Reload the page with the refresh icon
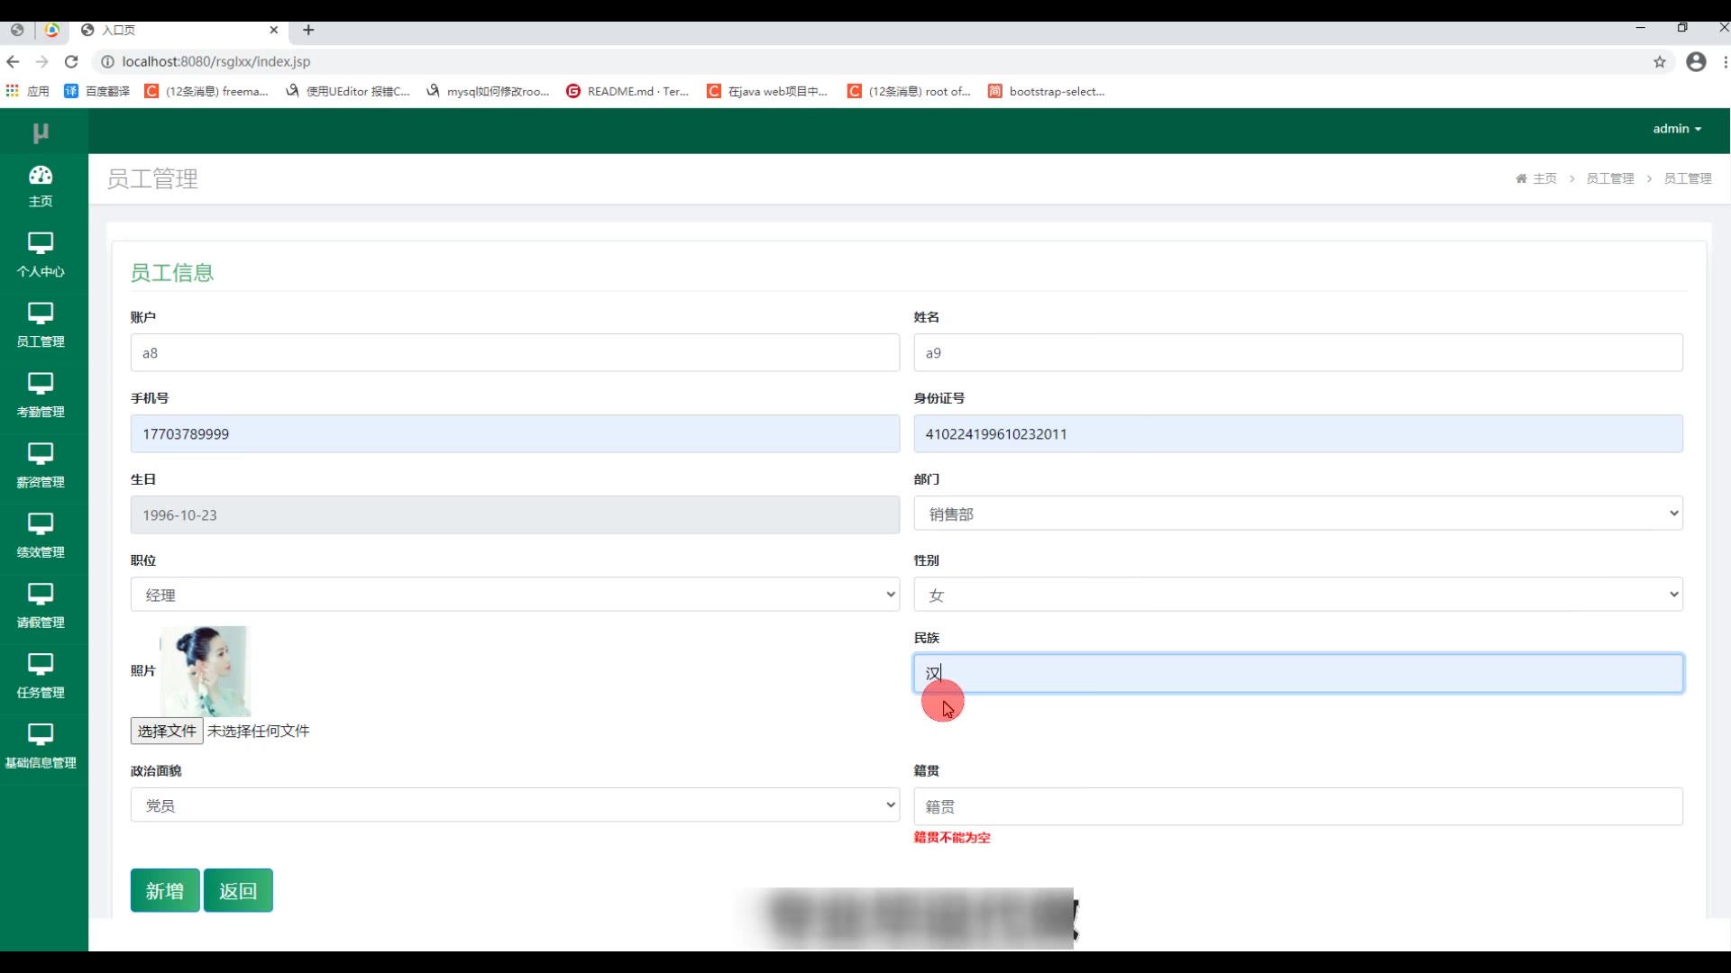Viewport: 1731px width, 973px height. (71, 61)
